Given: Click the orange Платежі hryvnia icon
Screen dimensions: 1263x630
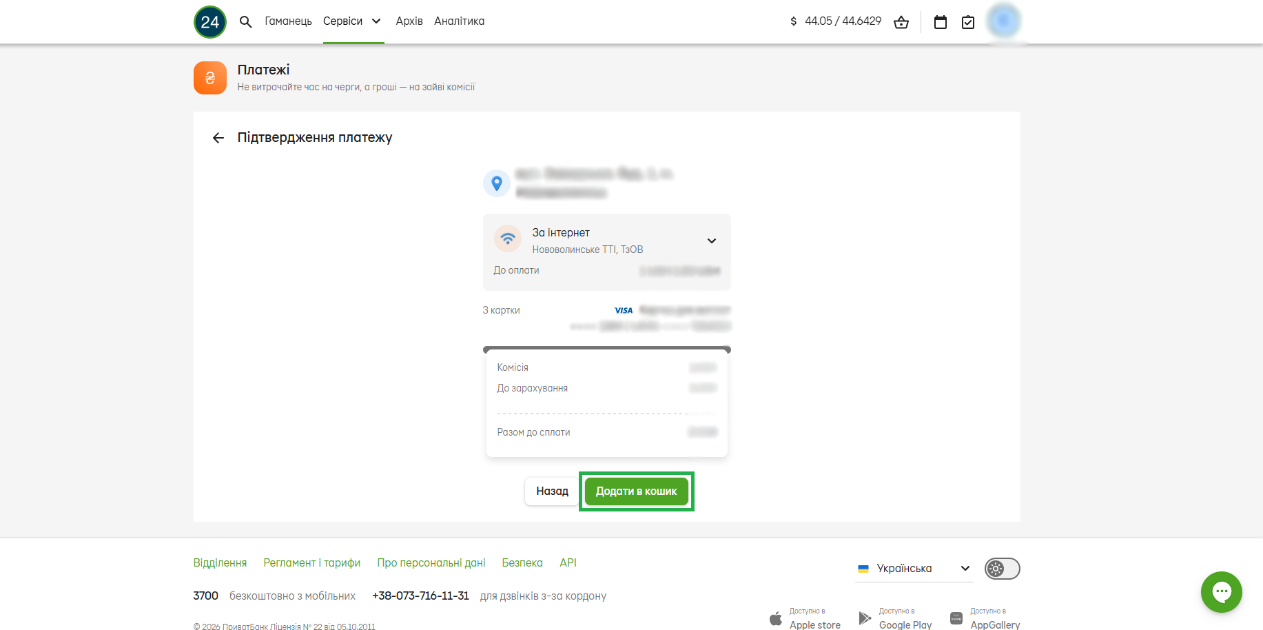Looking at the screenshot, I should click(210, 78).
